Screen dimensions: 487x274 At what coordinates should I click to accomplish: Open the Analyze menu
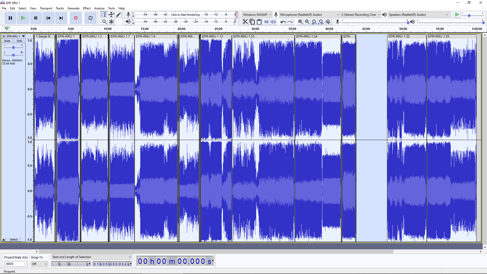point(99,8)
